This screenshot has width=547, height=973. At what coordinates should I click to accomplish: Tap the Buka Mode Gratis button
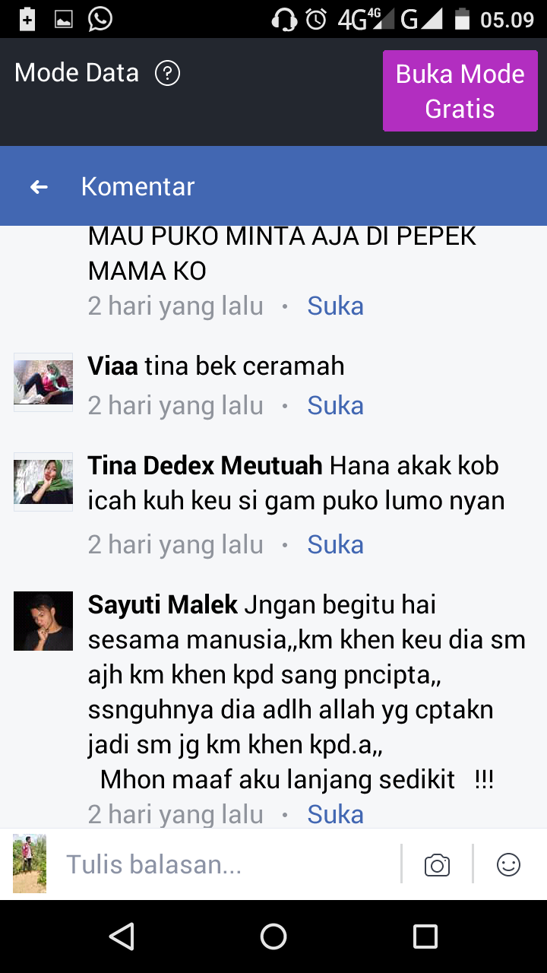(x=460, y=91)
